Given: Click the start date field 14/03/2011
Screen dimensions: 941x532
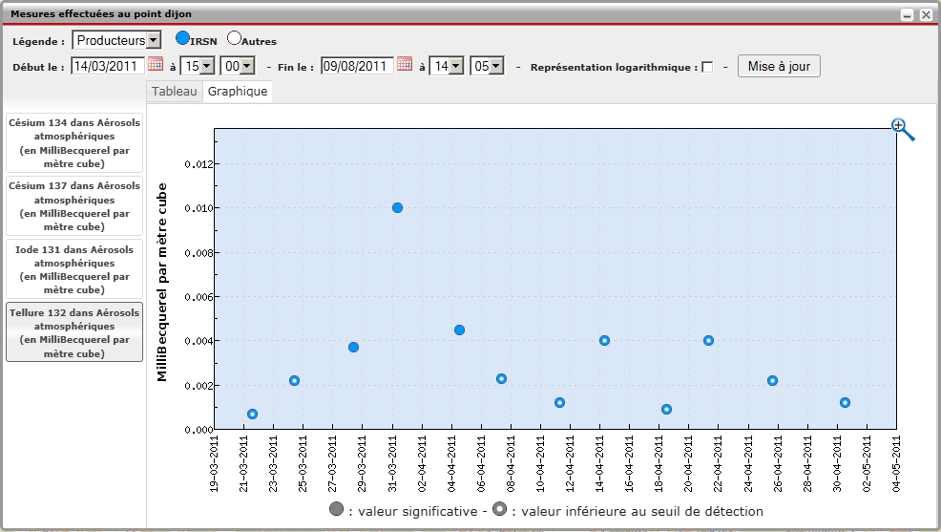Looking at the screenshot, I should click(108, 66).
